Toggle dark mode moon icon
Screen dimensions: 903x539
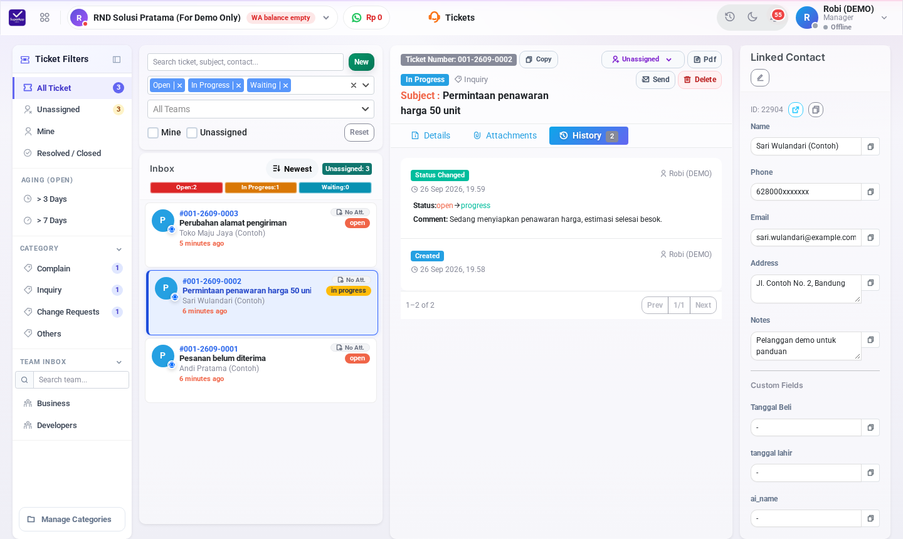click(x=752, y=18)
